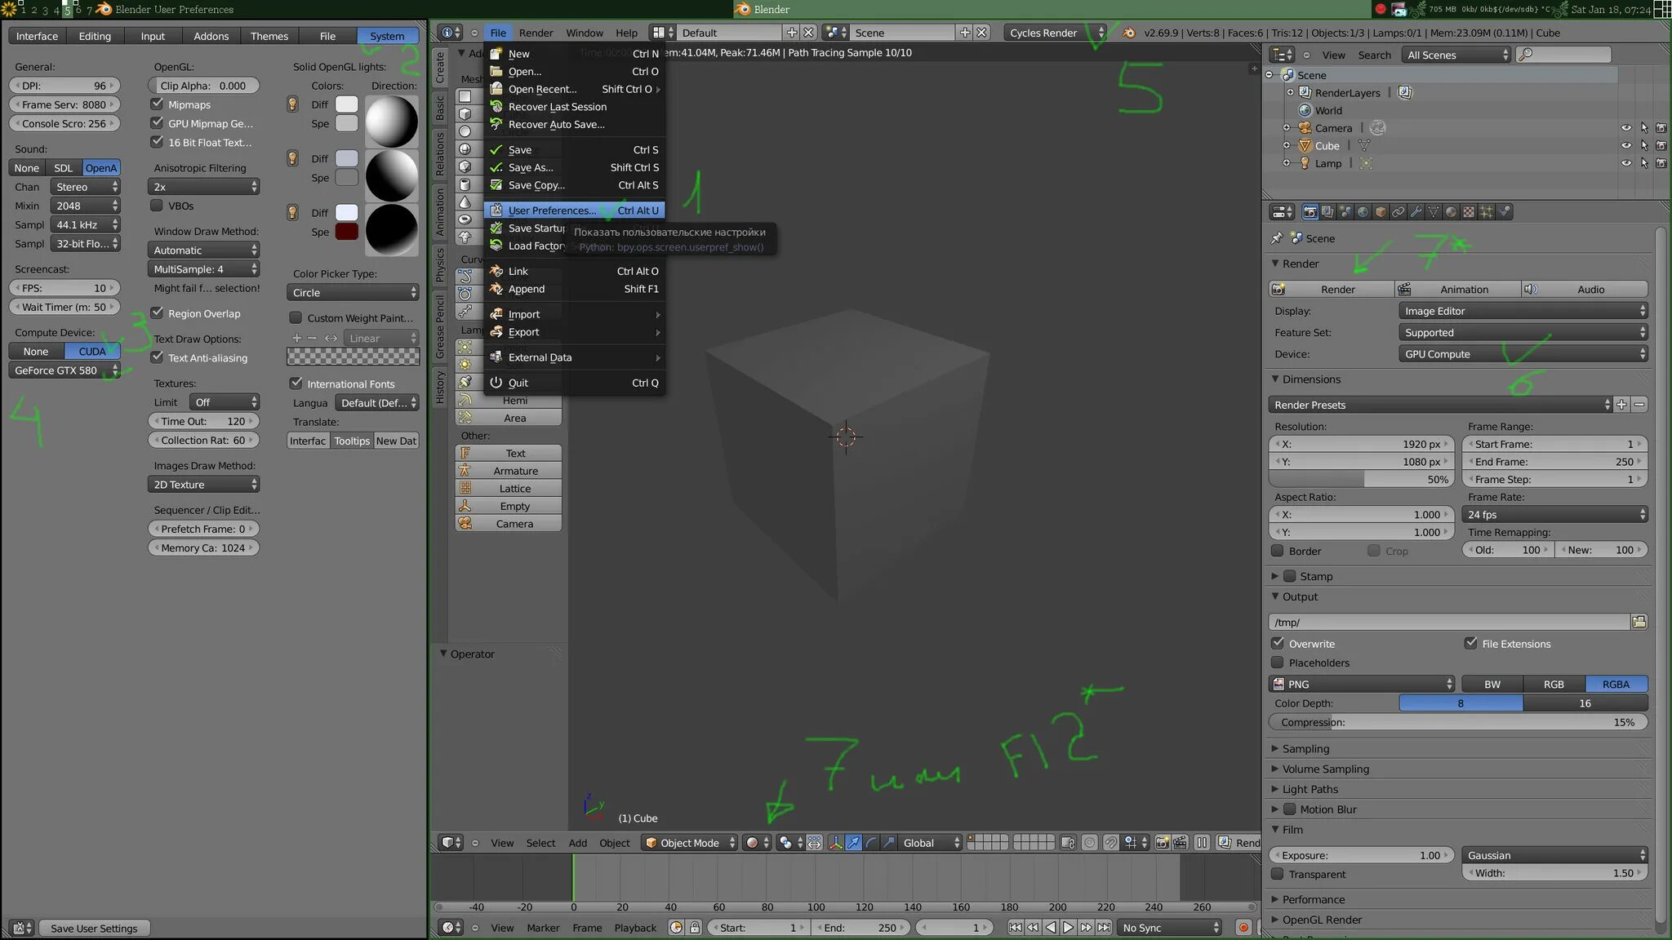Click the Animation render button
This screenshot has height=940, width=1672.
(1457, 289)
